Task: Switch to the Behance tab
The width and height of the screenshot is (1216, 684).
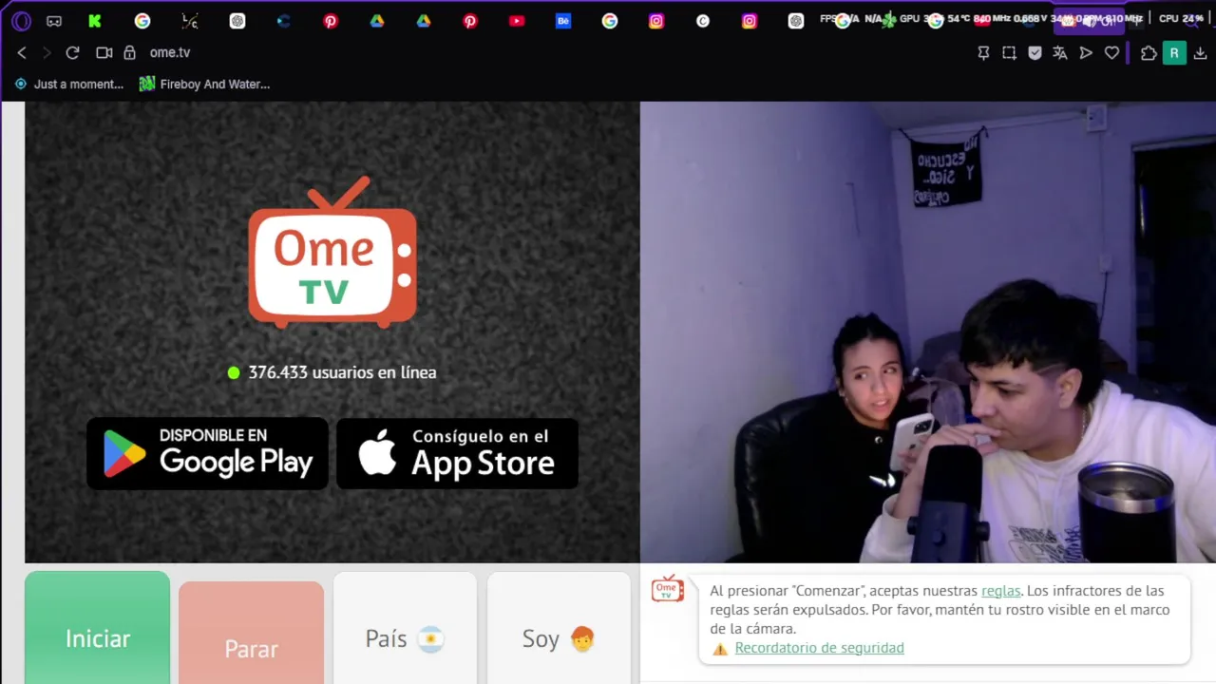Action: (563, 21)
